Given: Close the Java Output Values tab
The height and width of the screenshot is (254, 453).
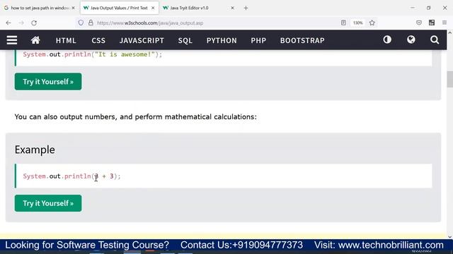Looking at the screenshot, I should (153, 8).
